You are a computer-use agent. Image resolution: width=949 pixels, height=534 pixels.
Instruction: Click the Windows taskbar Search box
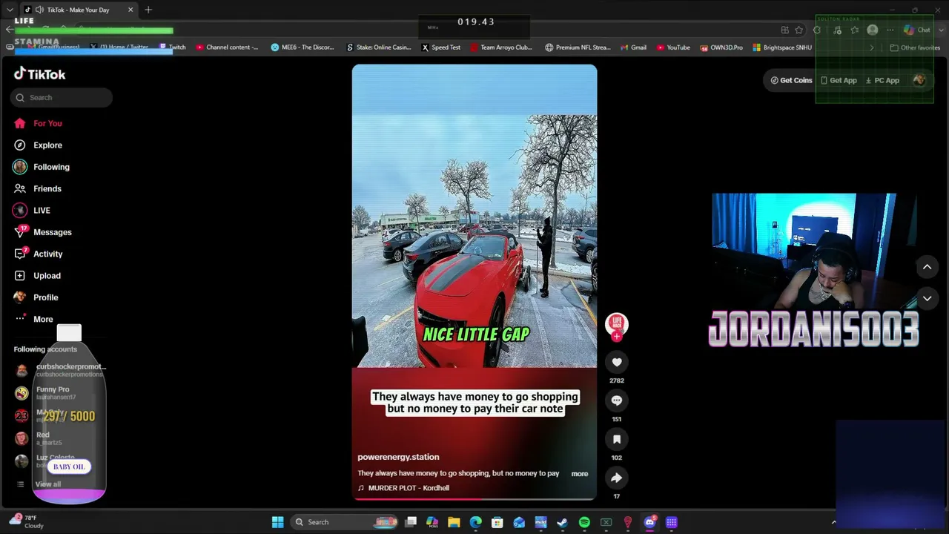click(345, 522)
